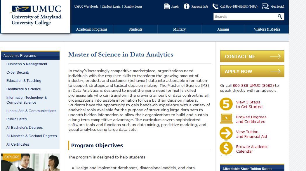Click the Request Info circle icon
306x171 pixels.
click(187, 6)
